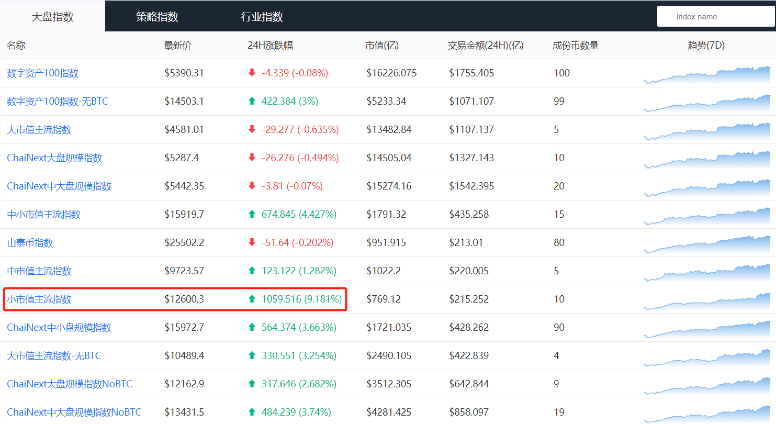Click the 名称 column header

coord(16,46)
